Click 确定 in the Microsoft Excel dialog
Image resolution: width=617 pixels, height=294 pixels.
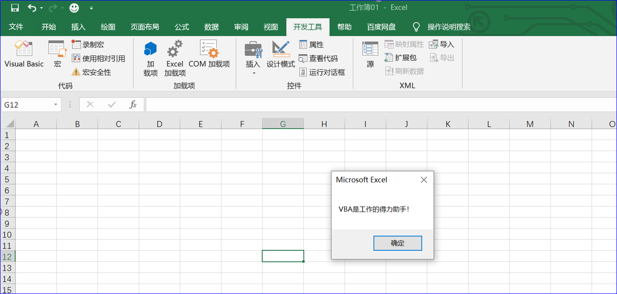(397, 243)
